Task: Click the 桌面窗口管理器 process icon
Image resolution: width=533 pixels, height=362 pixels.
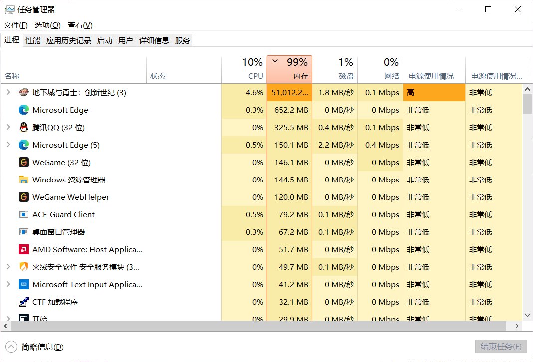Action: [x=24, y=232]
